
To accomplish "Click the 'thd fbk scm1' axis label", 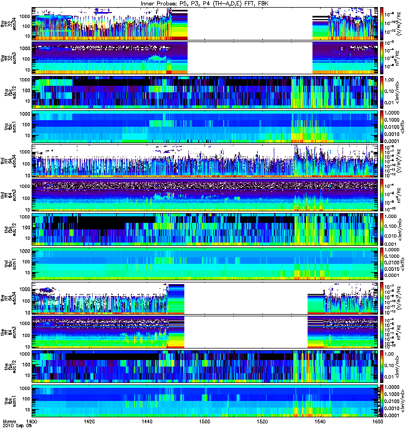I will click(x=10, y=264).
